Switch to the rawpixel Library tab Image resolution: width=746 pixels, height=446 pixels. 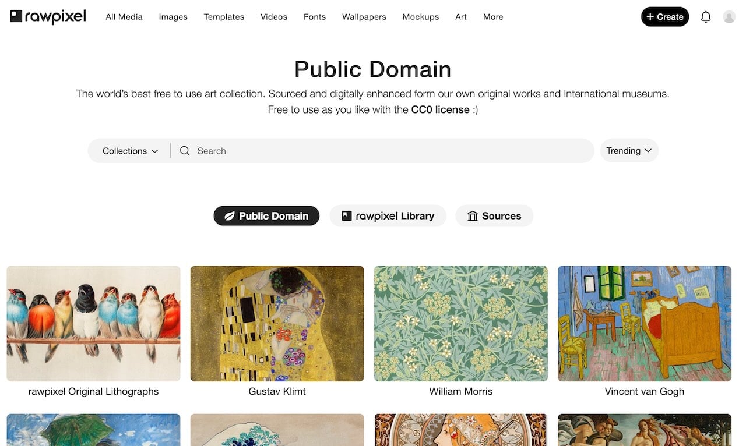coord(395,216)
